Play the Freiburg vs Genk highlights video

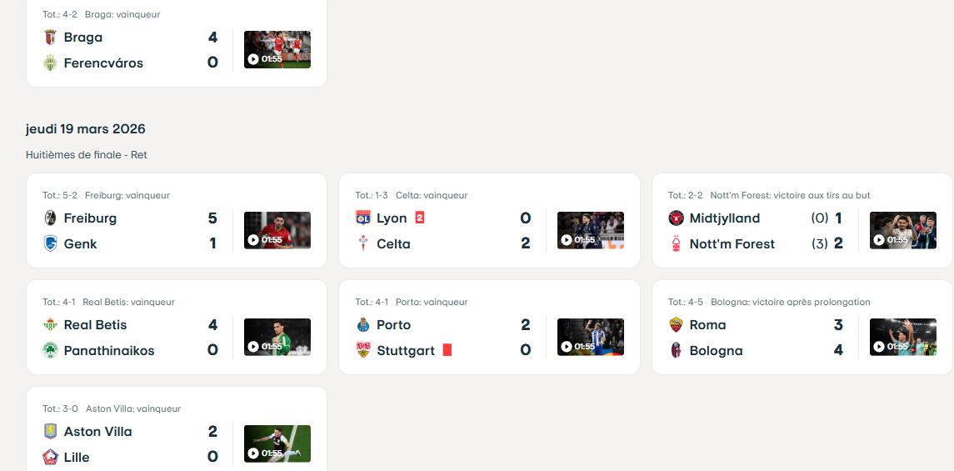[277, 230]
